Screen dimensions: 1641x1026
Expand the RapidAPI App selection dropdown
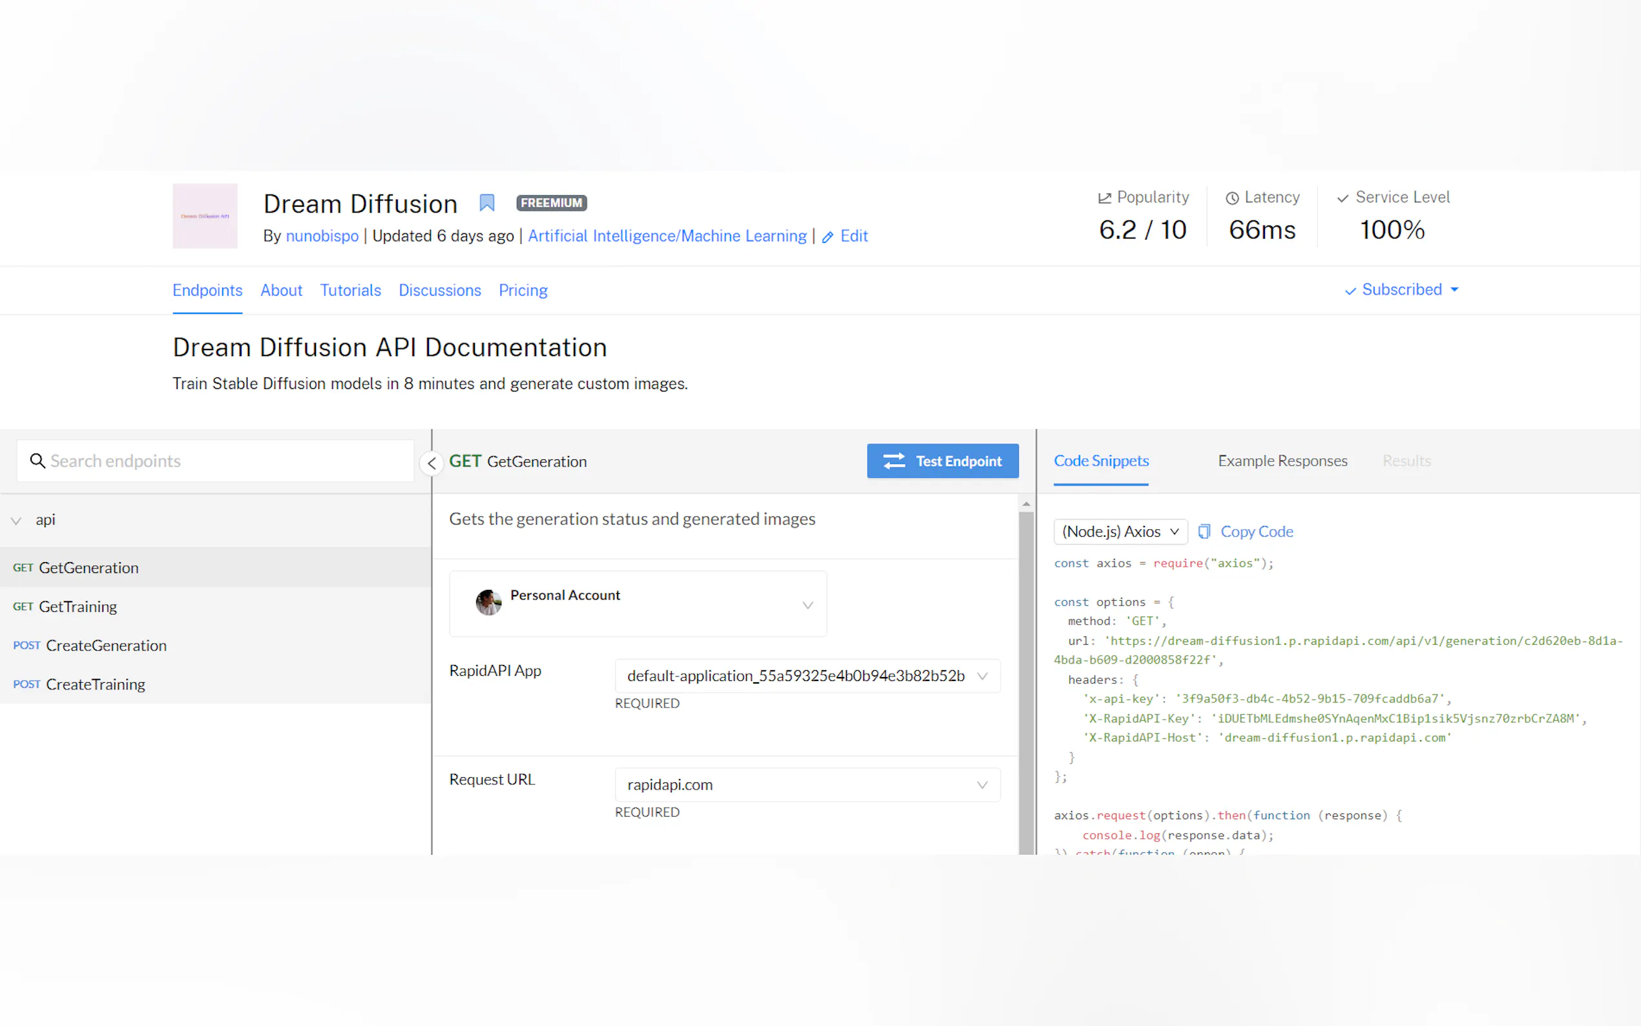(806, 676)
